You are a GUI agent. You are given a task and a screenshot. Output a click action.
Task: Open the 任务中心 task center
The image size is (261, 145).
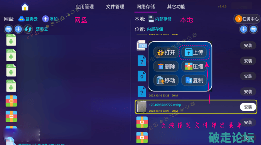point(247,19)
